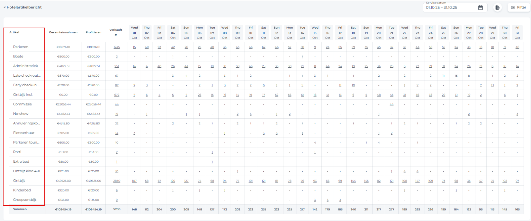Select the Wed 01 Oct date column header
Screen dimensions: 531x221
pos(134,32)
